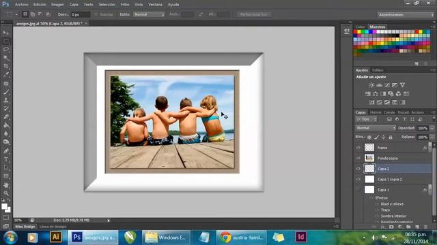This screenshot has height=245, width=437.
Task: Switch to the Color tab
Action: coord(360,27)
